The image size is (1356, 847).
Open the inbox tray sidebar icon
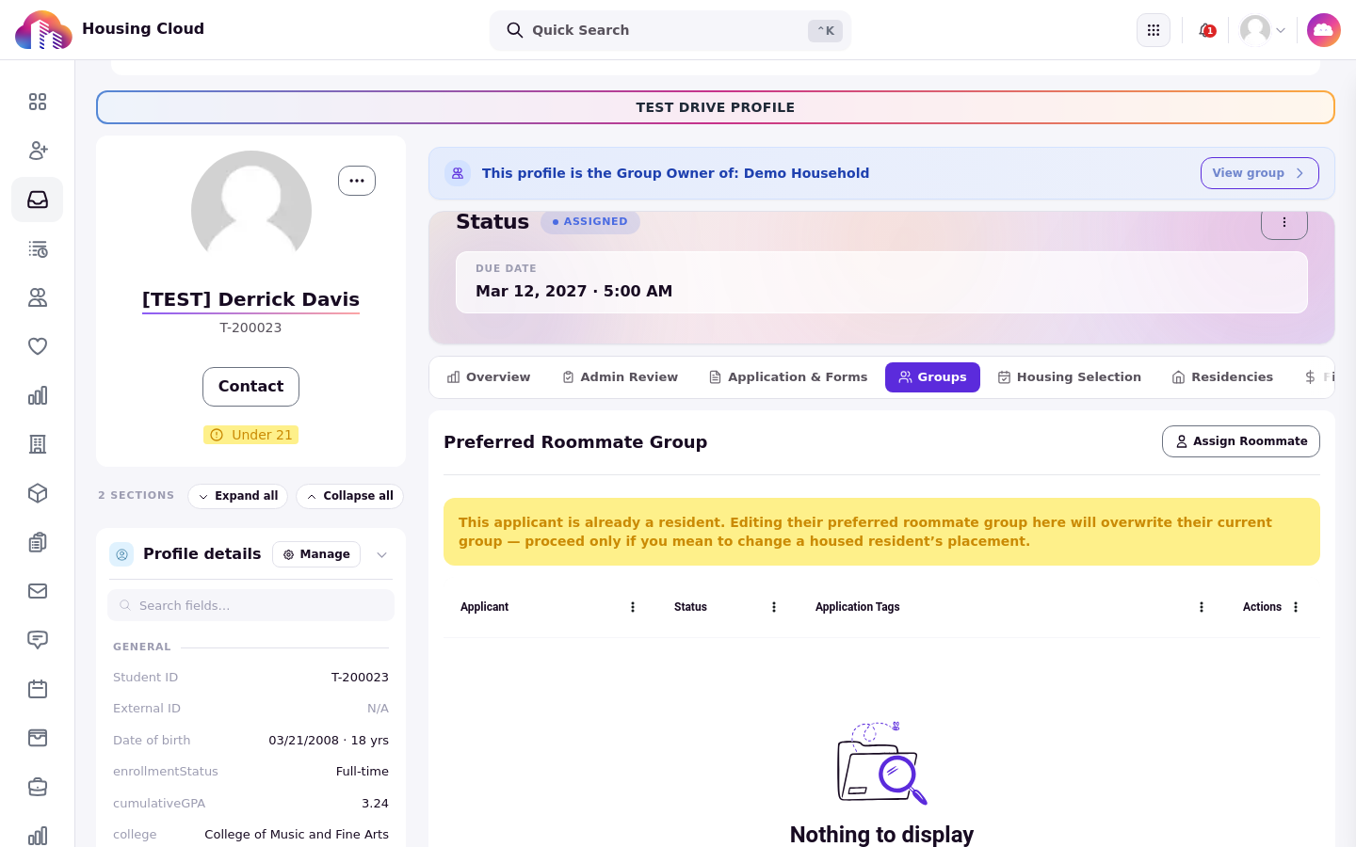[38, 200]
